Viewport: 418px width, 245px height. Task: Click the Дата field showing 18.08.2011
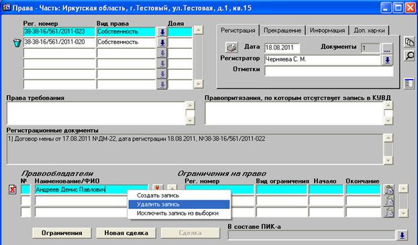pos(282,48)
